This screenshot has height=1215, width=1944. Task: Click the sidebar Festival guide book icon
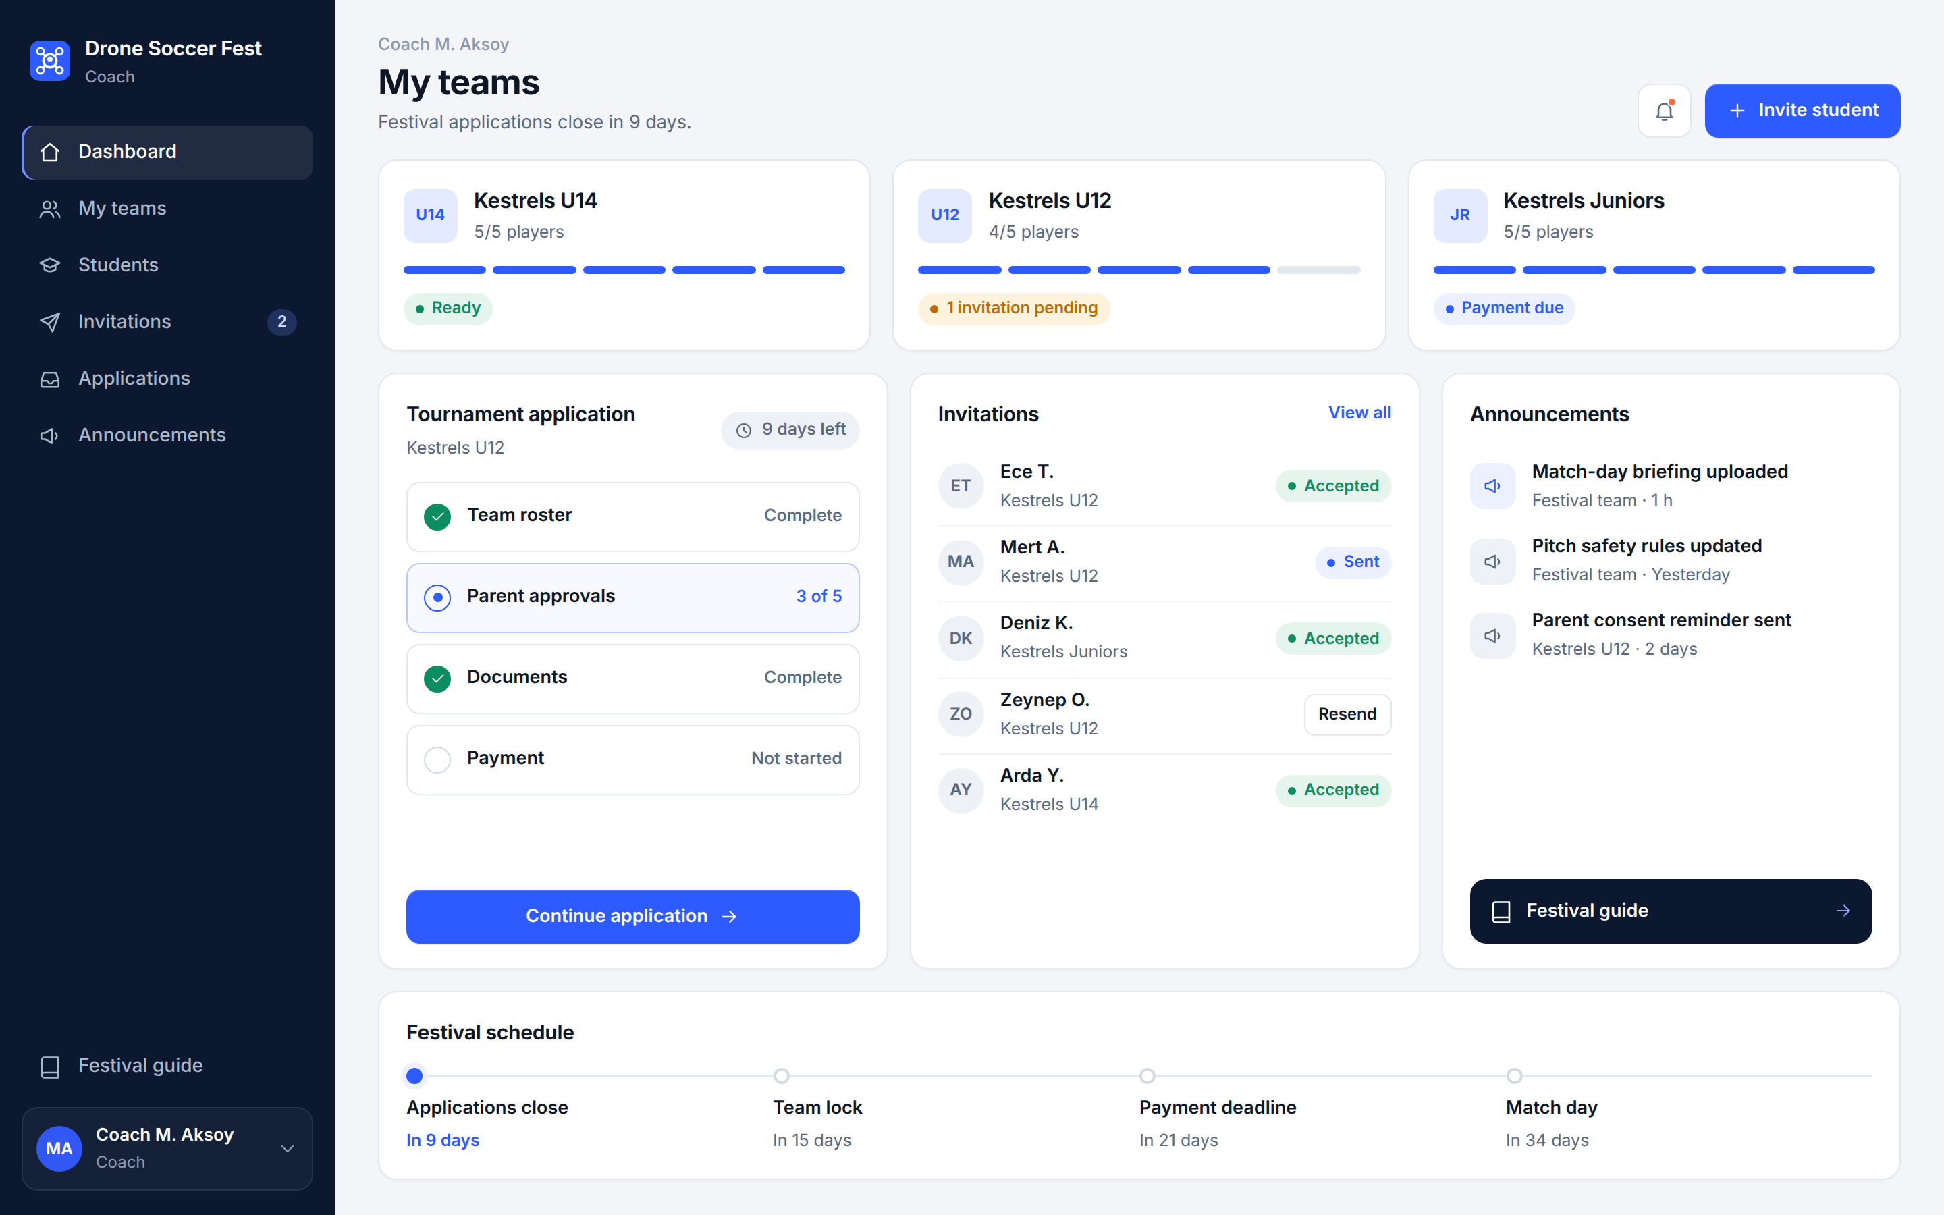point(50,1066)
